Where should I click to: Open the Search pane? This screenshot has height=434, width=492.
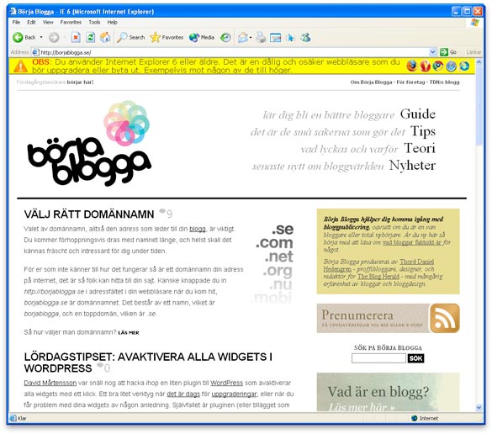(x=130, y=37)
